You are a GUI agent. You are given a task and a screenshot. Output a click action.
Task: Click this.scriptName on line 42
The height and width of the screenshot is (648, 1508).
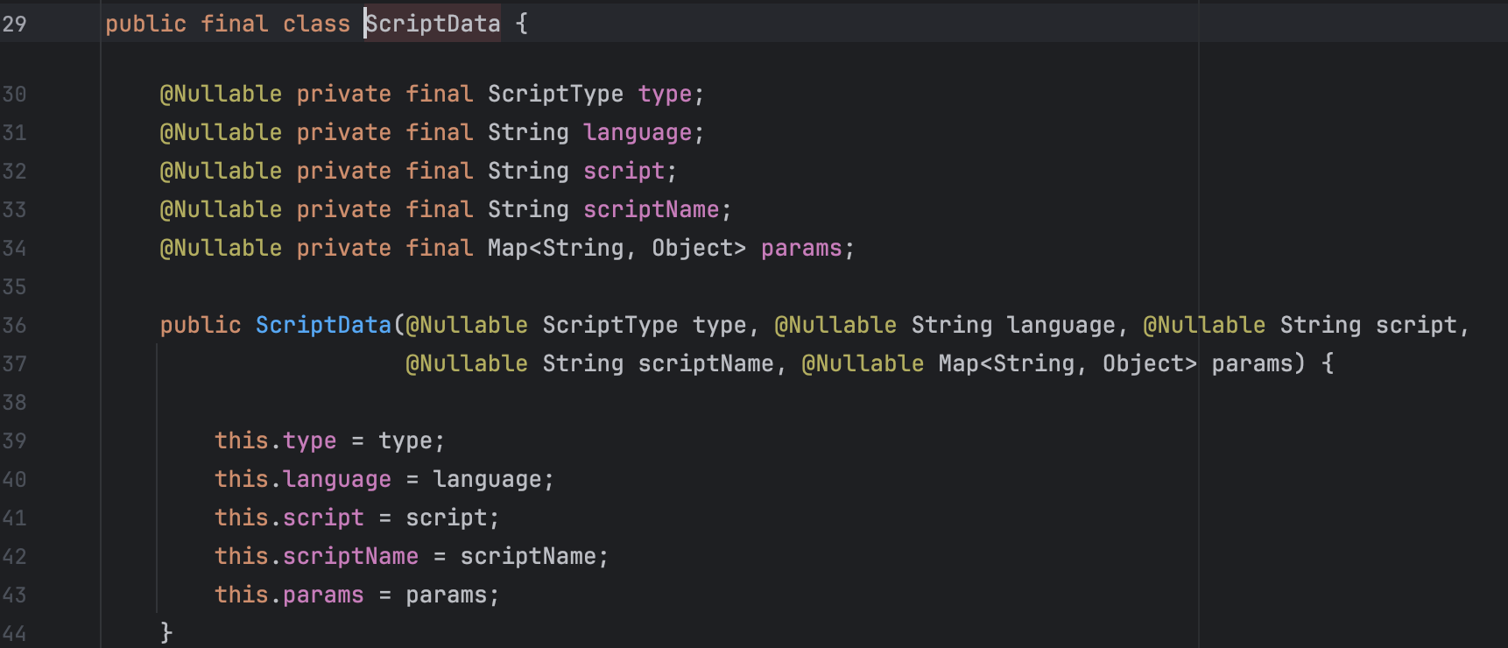coord(316,556)
